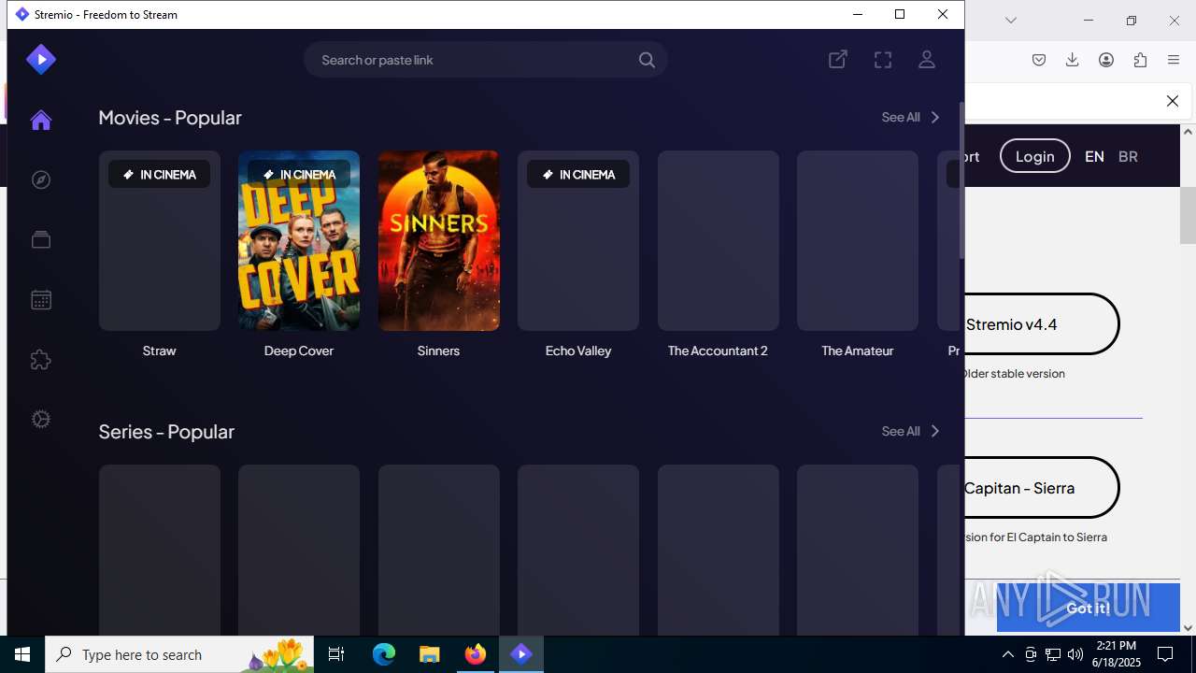Open Firefox Pocket save icon
This screenshot has width=1196, height=673.
click(1039, 60)
